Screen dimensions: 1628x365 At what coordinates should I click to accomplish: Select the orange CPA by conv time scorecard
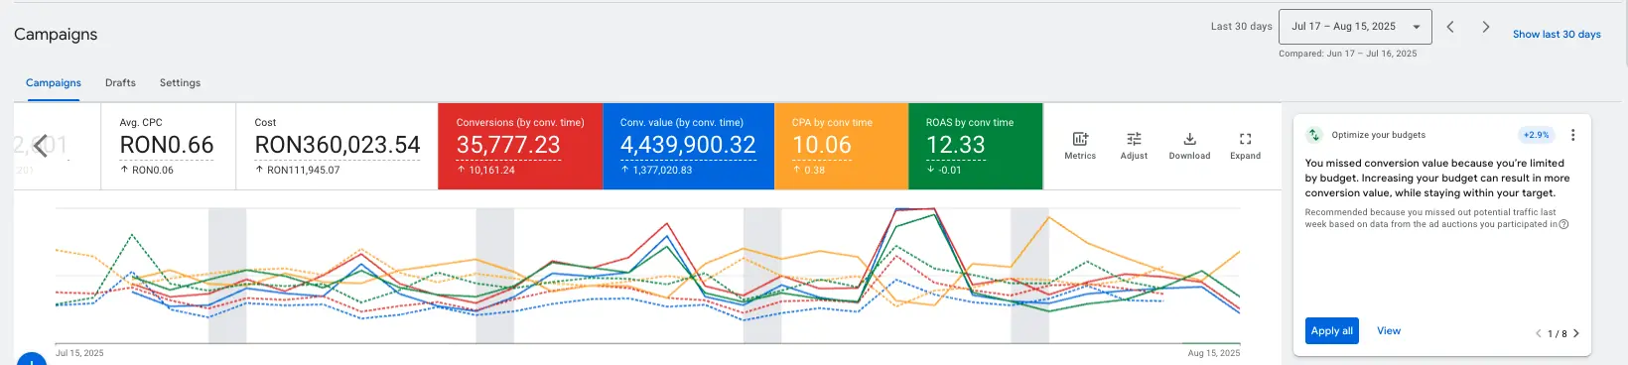(841, 146)
